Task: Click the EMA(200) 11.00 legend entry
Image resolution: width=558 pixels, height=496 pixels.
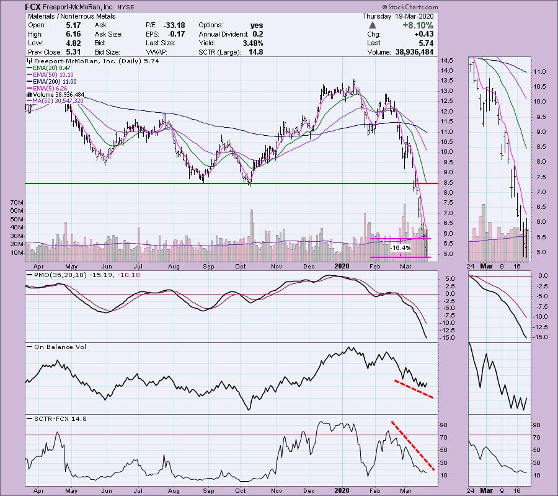Action: tap(51, 81)
